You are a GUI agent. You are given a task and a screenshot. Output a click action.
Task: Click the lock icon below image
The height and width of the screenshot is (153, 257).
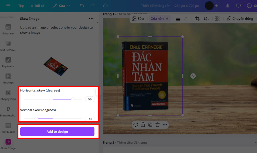pyautogui.click(x=143, y=125)
